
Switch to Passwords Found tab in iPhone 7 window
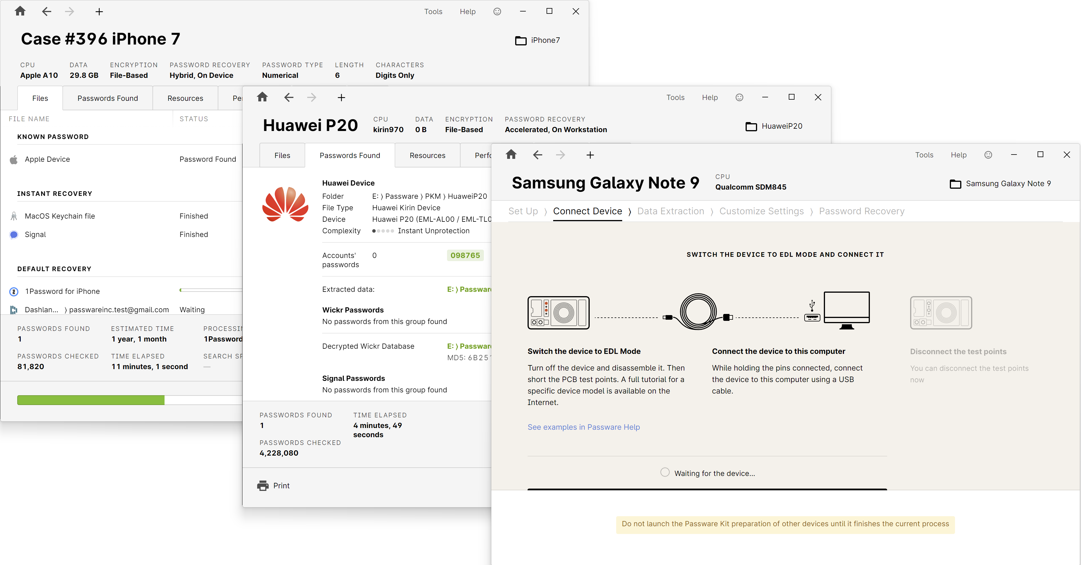[x=107, y=98]
